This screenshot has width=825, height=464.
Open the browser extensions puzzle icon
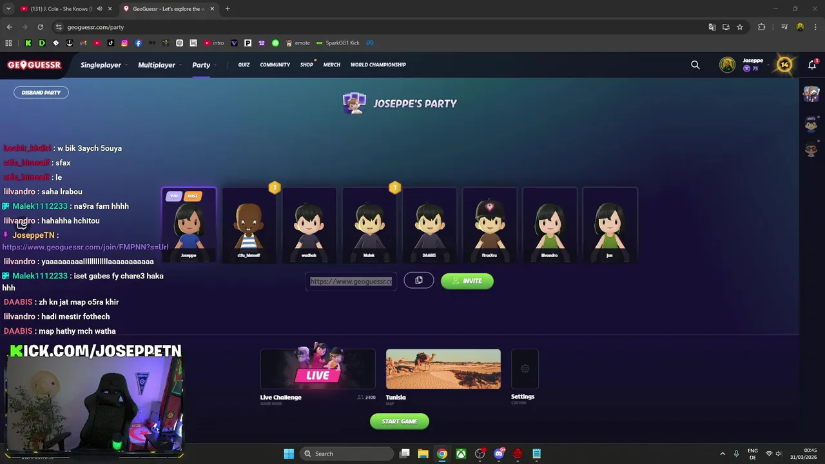[762, 27]
